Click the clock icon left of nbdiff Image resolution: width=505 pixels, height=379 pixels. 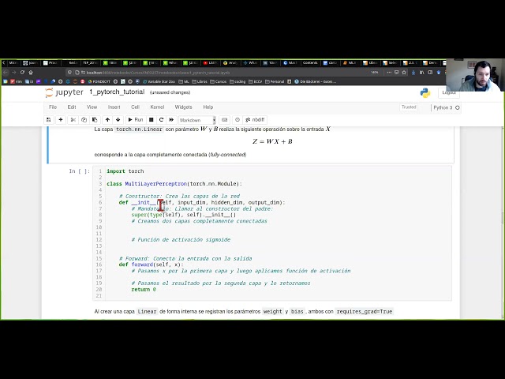[238, 119]
